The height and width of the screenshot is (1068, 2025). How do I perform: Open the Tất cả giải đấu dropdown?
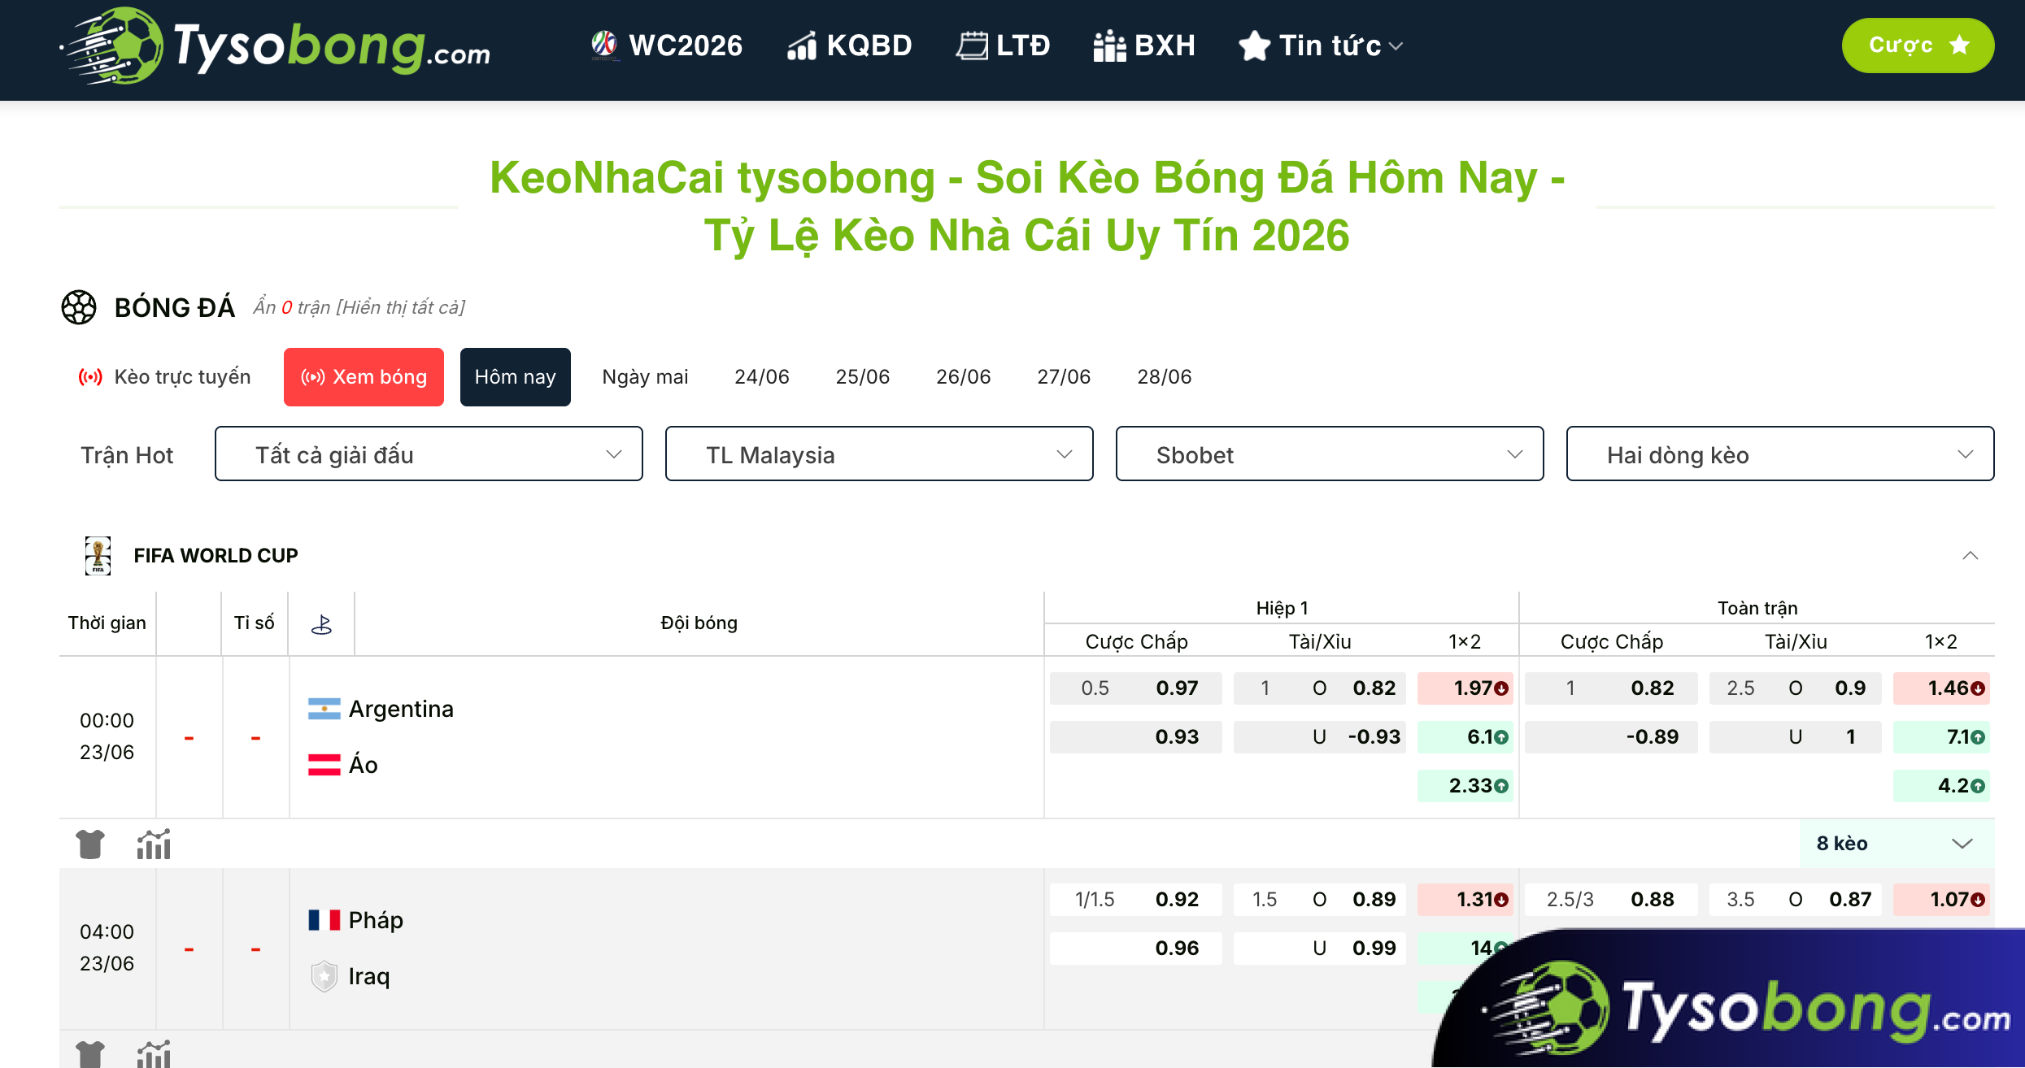pos(429,454)
